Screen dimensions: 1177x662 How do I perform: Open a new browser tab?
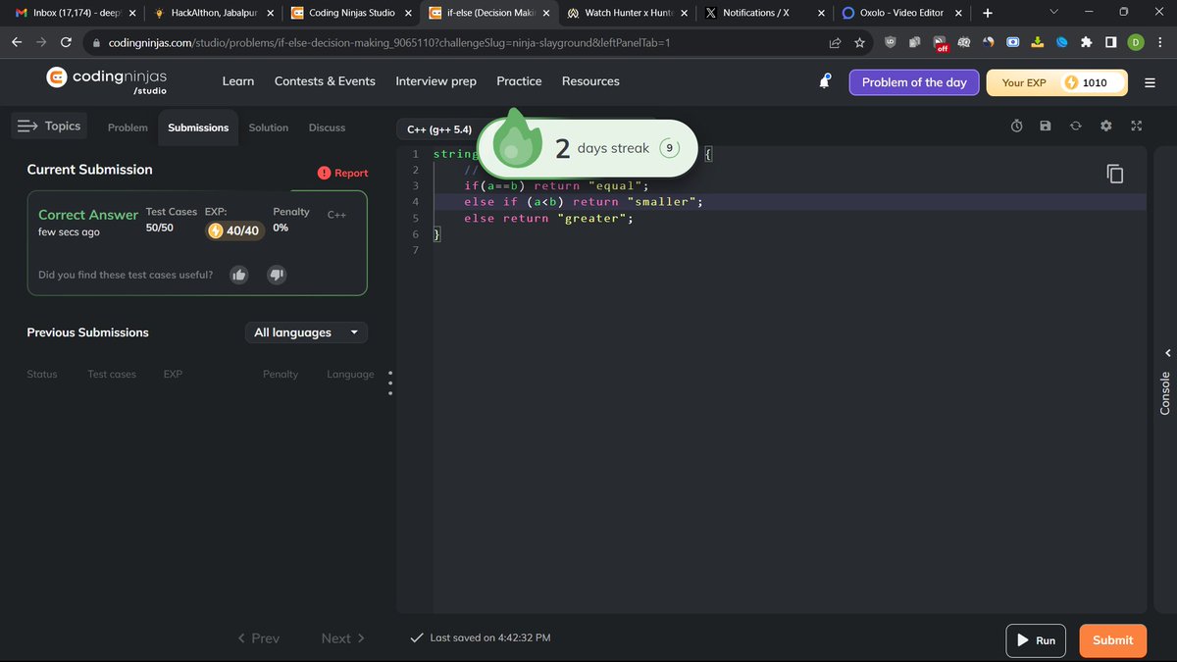click(x=987, y=13)
